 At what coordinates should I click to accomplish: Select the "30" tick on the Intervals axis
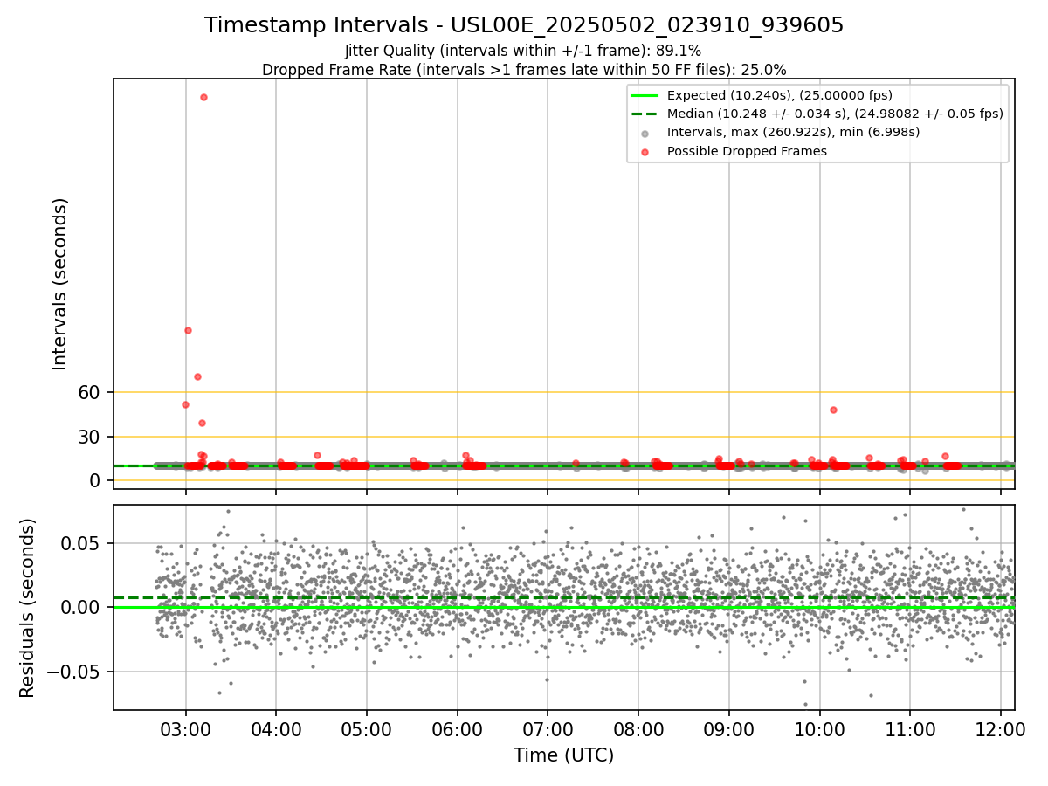[90, 437]
